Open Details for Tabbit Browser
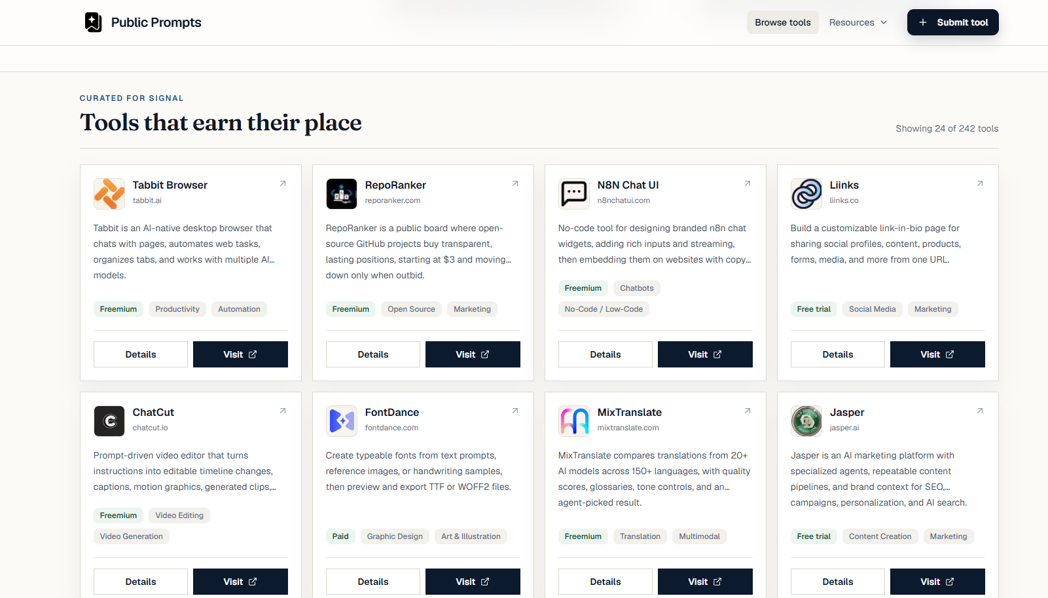Image resolution: width=1048 pixels, height=598 pixels. click(x=141, y=354)
